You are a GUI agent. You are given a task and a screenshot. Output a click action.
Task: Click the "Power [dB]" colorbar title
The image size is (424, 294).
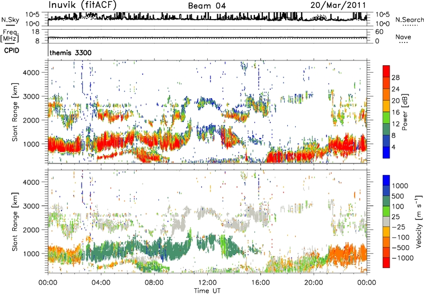(404, 112)
